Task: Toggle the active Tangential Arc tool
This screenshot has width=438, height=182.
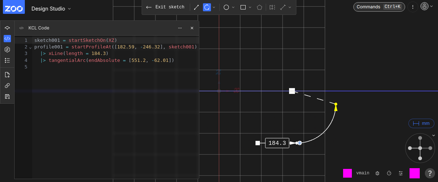Action: click(207, 7)
